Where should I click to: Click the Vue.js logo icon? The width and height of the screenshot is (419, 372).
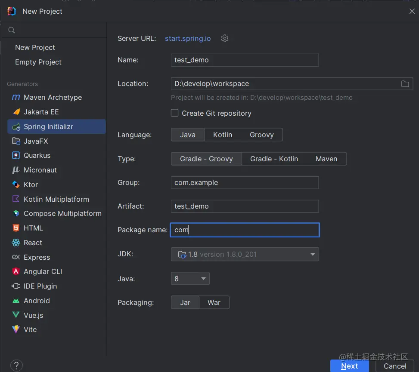(16, 315)
